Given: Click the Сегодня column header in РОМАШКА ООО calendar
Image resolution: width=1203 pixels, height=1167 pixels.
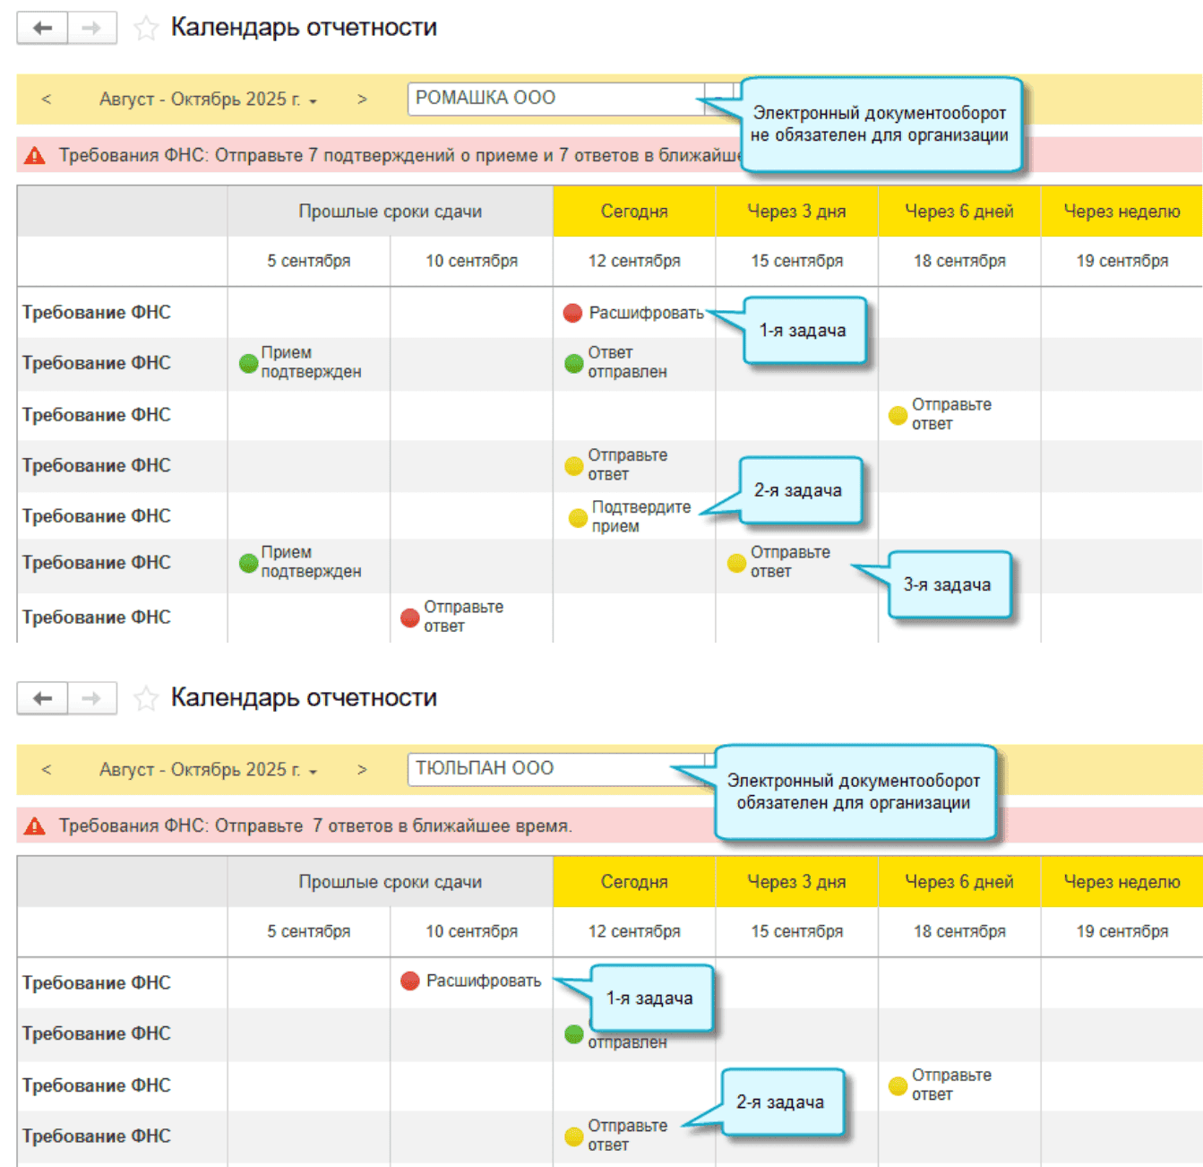Looking at the screenshot, I should pyautogui.click(x=634, y=212).
